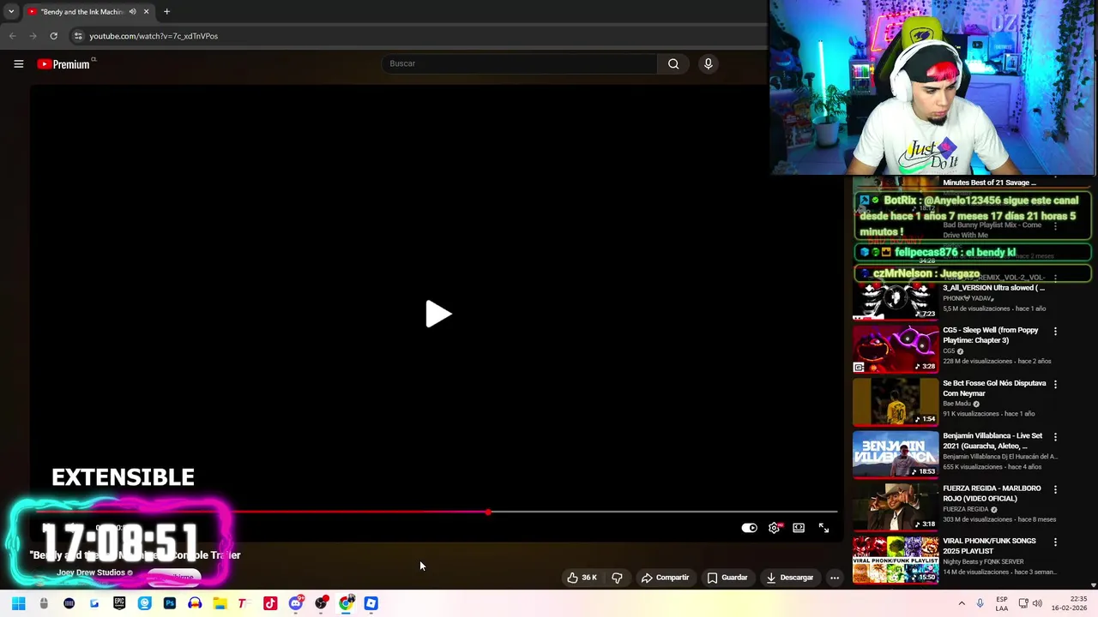This screenshot has width=1098, height=617.
Task: Start voice search with microphone icon
Action: (708, 63)
